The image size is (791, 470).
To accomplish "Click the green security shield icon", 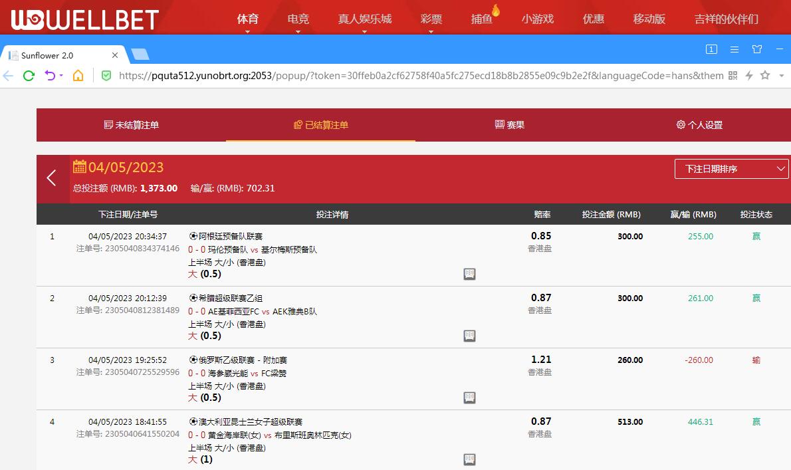I will pos(106,76).
